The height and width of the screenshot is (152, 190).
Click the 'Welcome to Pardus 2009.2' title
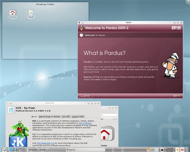click(x=107, y=28)
